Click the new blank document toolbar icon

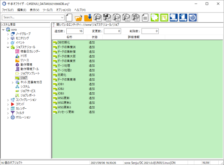(69, 17)
